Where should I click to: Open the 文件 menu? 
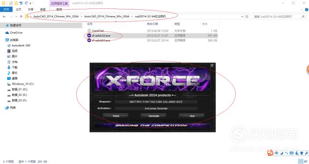point(6,9)
